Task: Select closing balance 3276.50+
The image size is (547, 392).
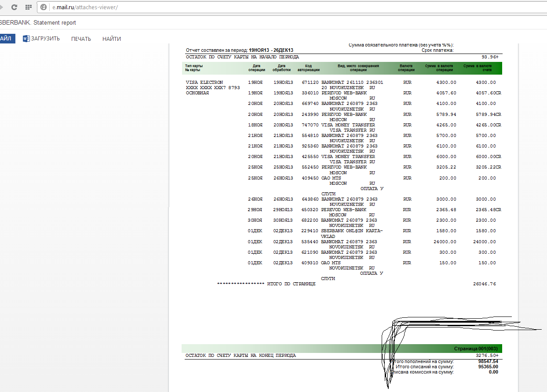Action: (x=487, y=356)
